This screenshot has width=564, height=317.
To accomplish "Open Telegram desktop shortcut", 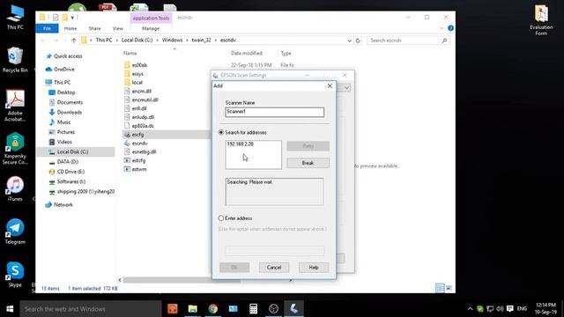I will pos(15,232).
